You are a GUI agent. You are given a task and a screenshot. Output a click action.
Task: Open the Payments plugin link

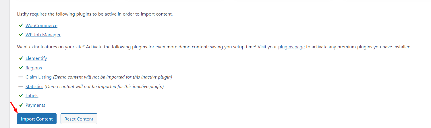pyautogui.click(x=35, y=105)
